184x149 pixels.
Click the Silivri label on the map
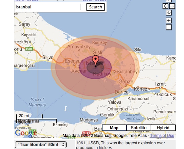48,57
